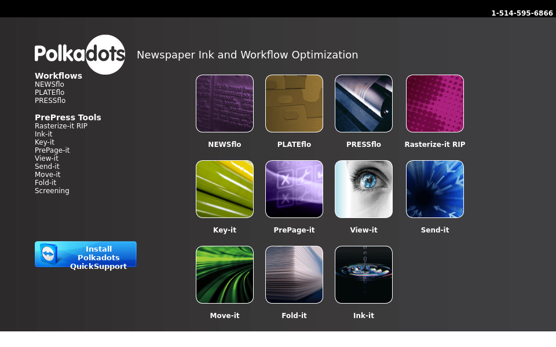Click the Ink-it label under the tile
The width and height of the screenshot is (556, 347).
click(x=364, y=316)
